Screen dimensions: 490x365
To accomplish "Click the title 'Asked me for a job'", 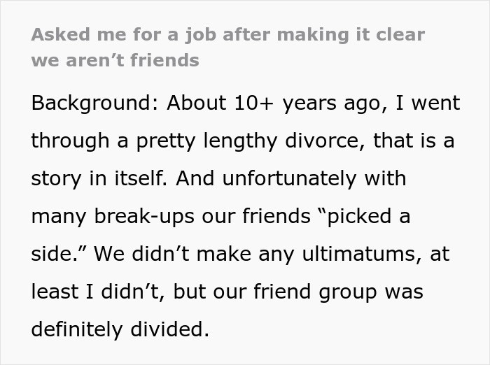I will [x=124, y=35].
